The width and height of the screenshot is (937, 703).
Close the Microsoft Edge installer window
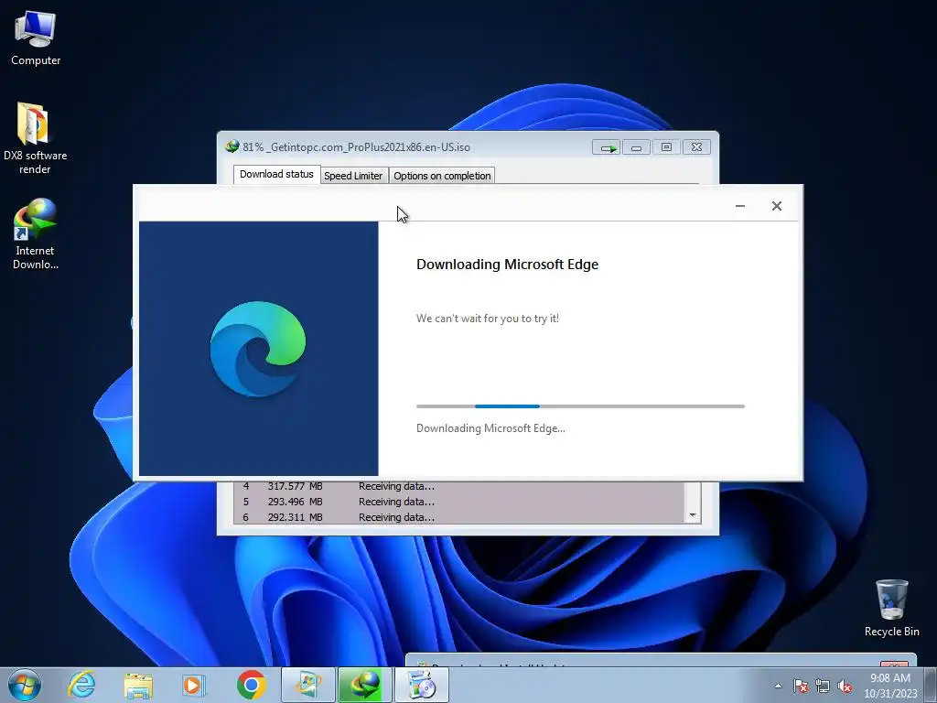(x=776, y=206)
